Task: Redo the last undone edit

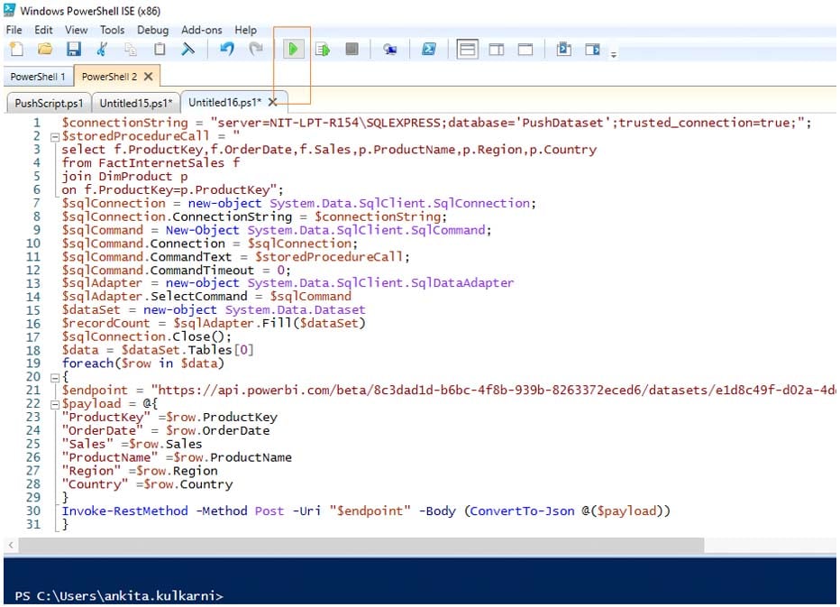Action: (256, 50)
